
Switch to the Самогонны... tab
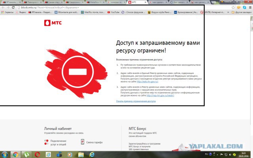coord(74,2)
